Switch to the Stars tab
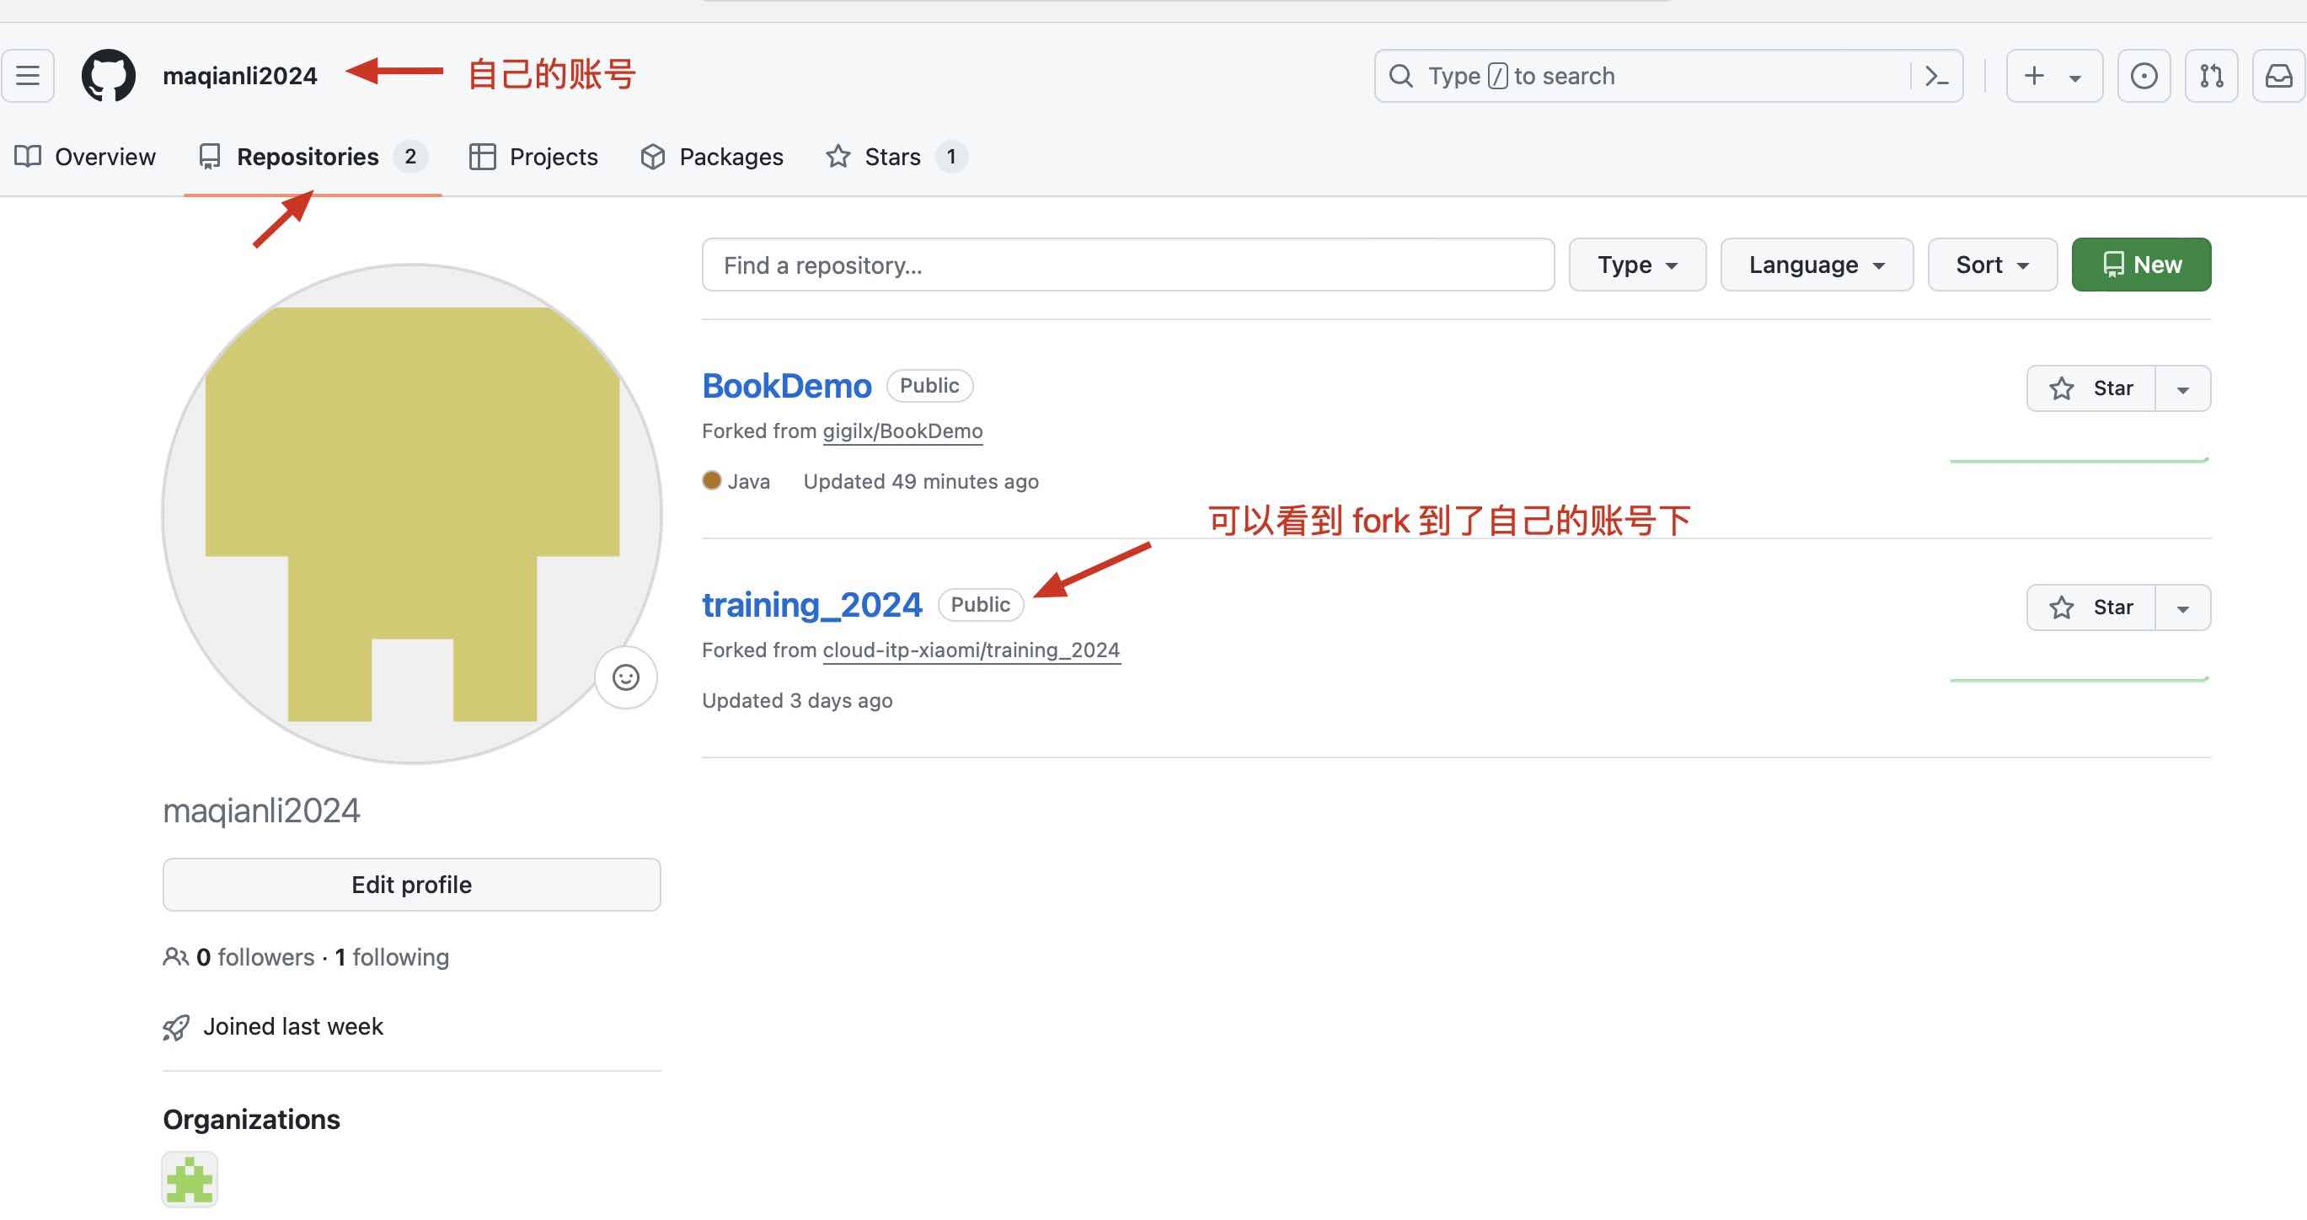 [893, 157]
